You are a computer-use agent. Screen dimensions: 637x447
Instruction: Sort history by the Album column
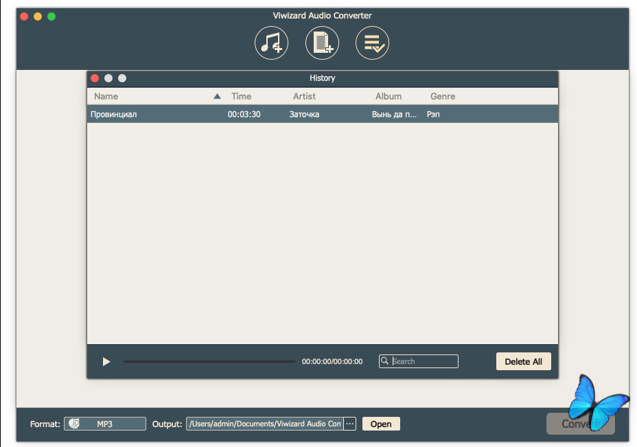(x=388, y=97)
